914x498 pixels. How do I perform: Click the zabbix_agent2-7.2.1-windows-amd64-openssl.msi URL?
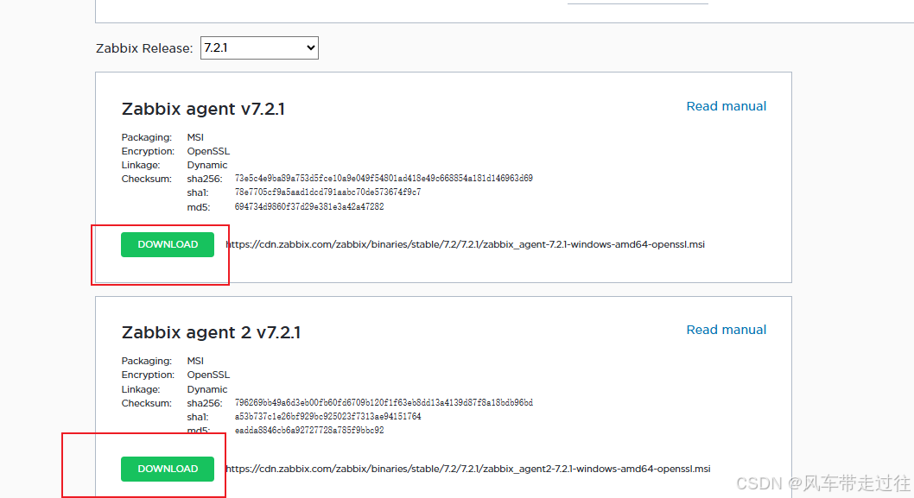(468, 469)
